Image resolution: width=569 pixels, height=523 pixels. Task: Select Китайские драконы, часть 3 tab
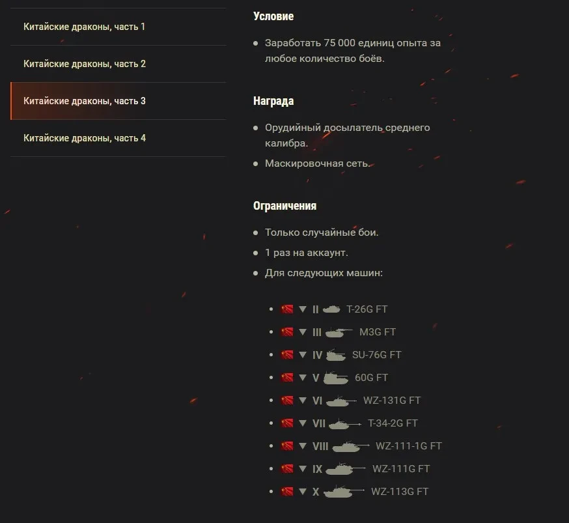click(118, 101)
